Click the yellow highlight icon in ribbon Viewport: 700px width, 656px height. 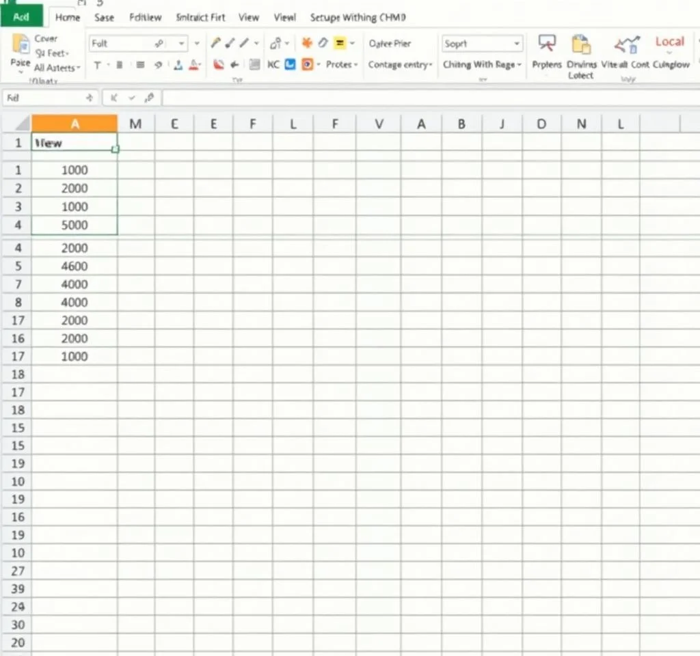click(x=340, y=43)
